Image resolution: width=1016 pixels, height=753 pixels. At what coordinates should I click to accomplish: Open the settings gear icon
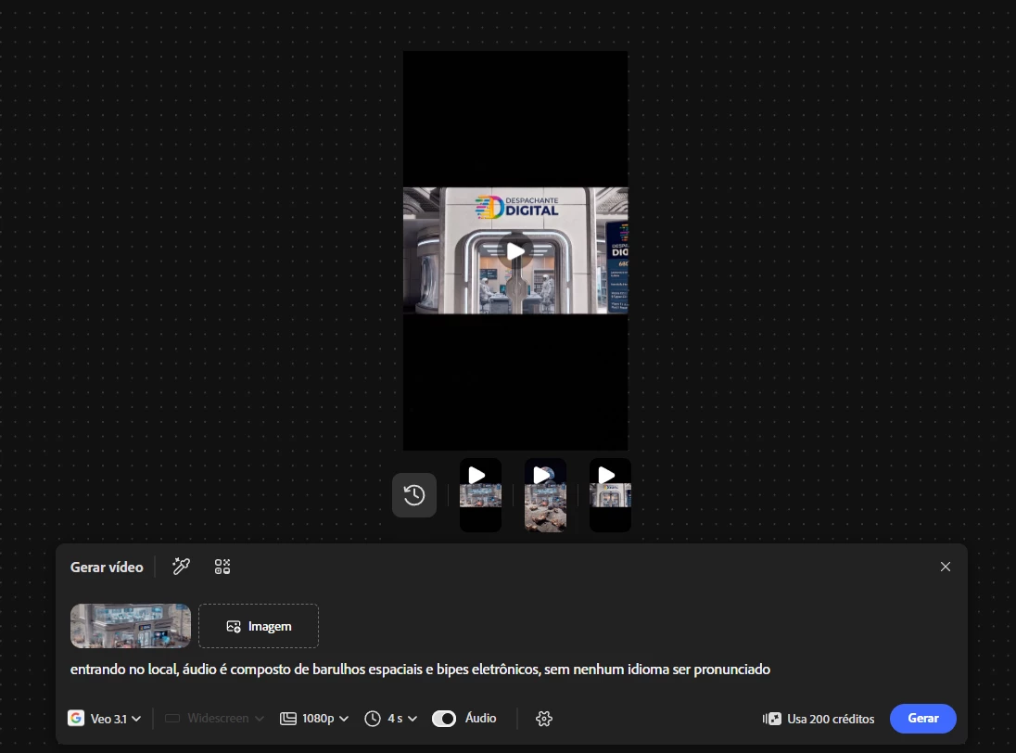coord(543,718)
